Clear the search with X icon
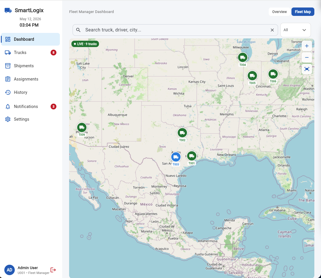The height and width of the screenshot is (278, 321). coord(272,30)
